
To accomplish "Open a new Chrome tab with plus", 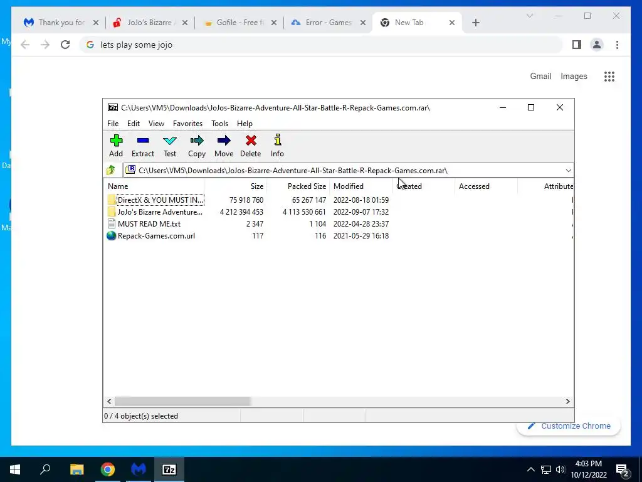I will point(475,23).
